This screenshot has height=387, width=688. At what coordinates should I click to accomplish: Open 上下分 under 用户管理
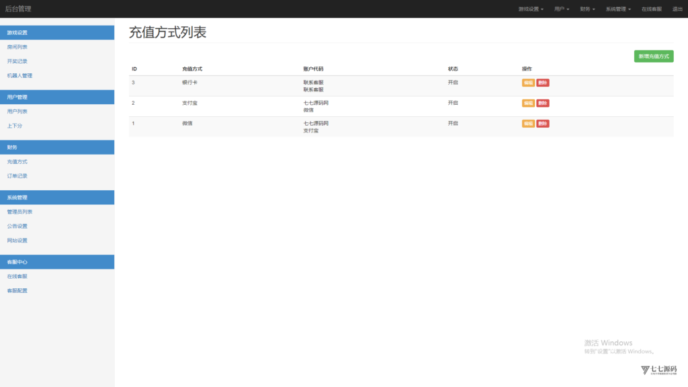15,126
